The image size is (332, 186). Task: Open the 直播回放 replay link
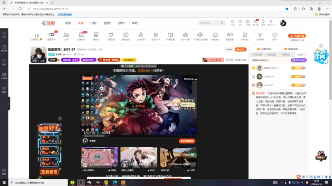[144, 71]
